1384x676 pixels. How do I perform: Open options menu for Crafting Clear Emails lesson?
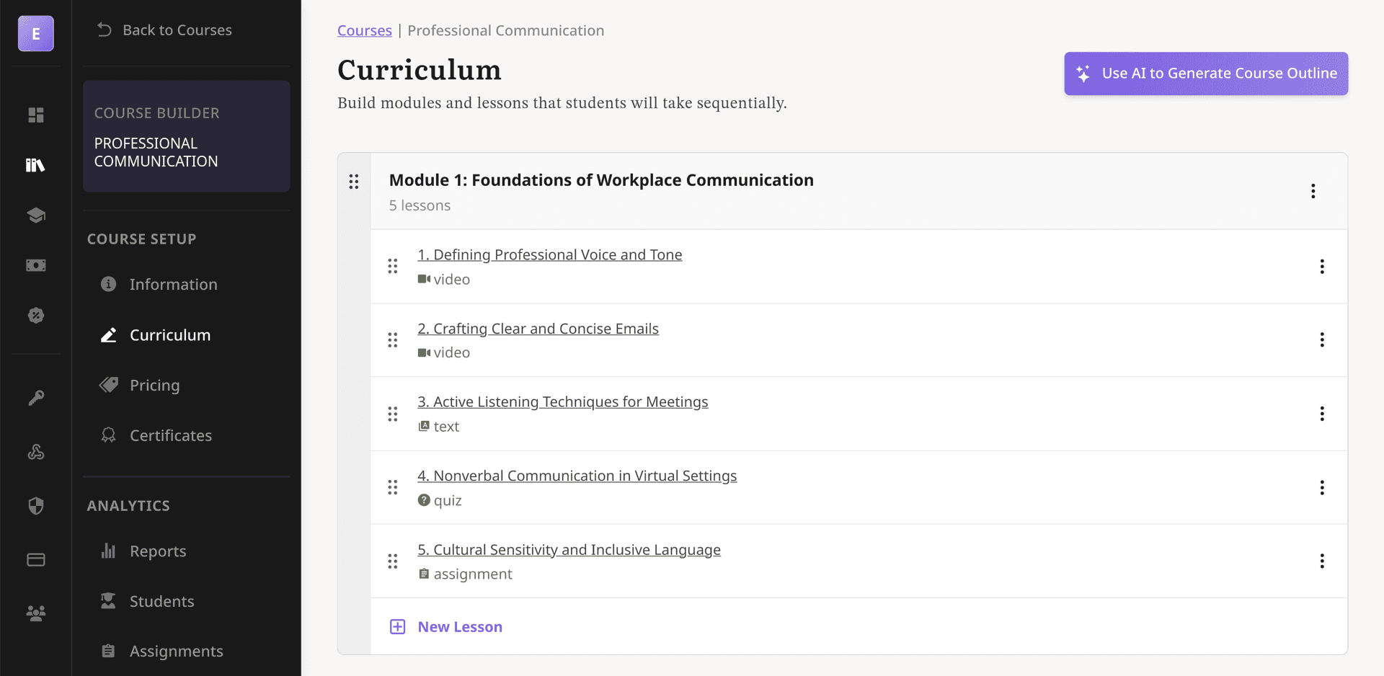[x=1321, y=340]
